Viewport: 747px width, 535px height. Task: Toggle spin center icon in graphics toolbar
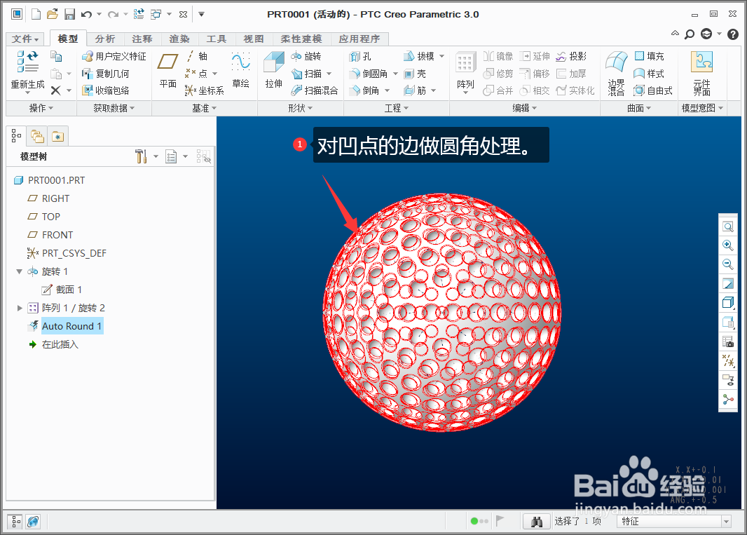728,399
